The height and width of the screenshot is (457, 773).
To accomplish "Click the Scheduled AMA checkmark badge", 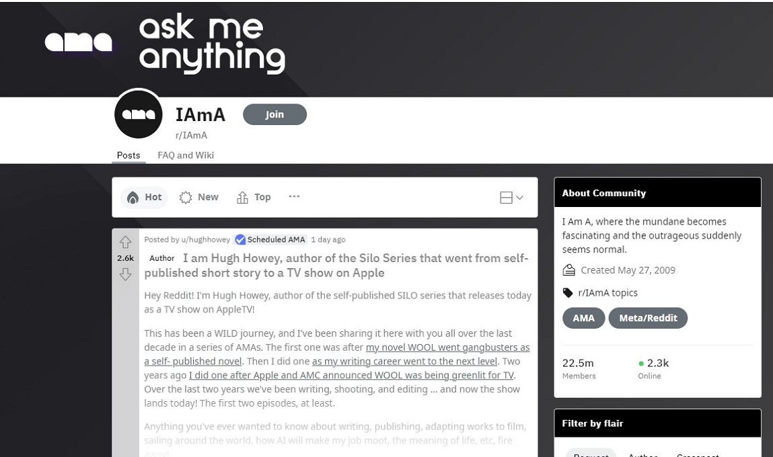I will pos(239,239).
